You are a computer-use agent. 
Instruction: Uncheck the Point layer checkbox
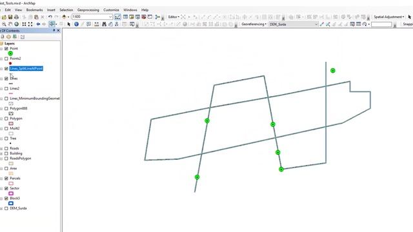coord(6,49)
